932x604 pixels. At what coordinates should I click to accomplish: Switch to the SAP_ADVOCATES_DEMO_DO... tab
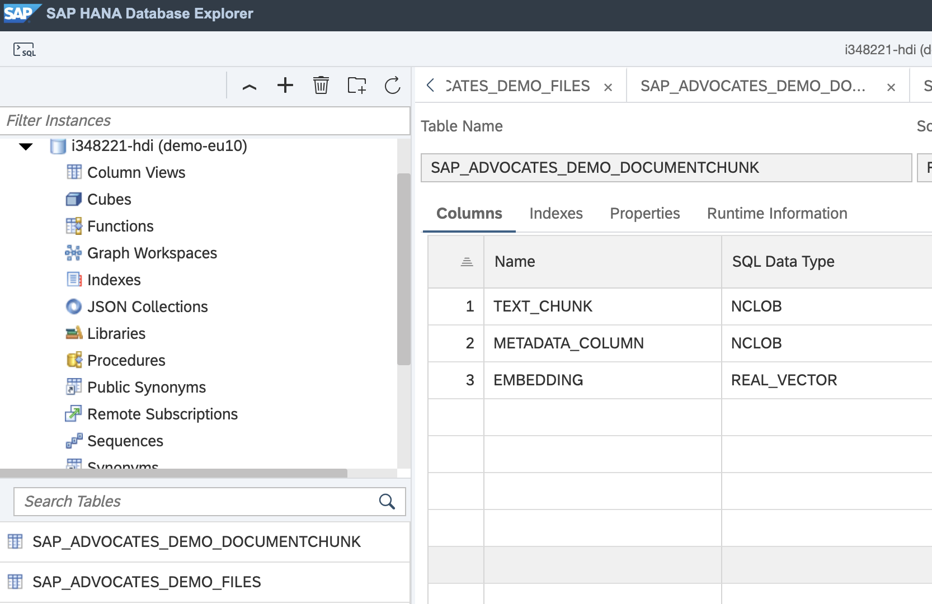(753, 86)
